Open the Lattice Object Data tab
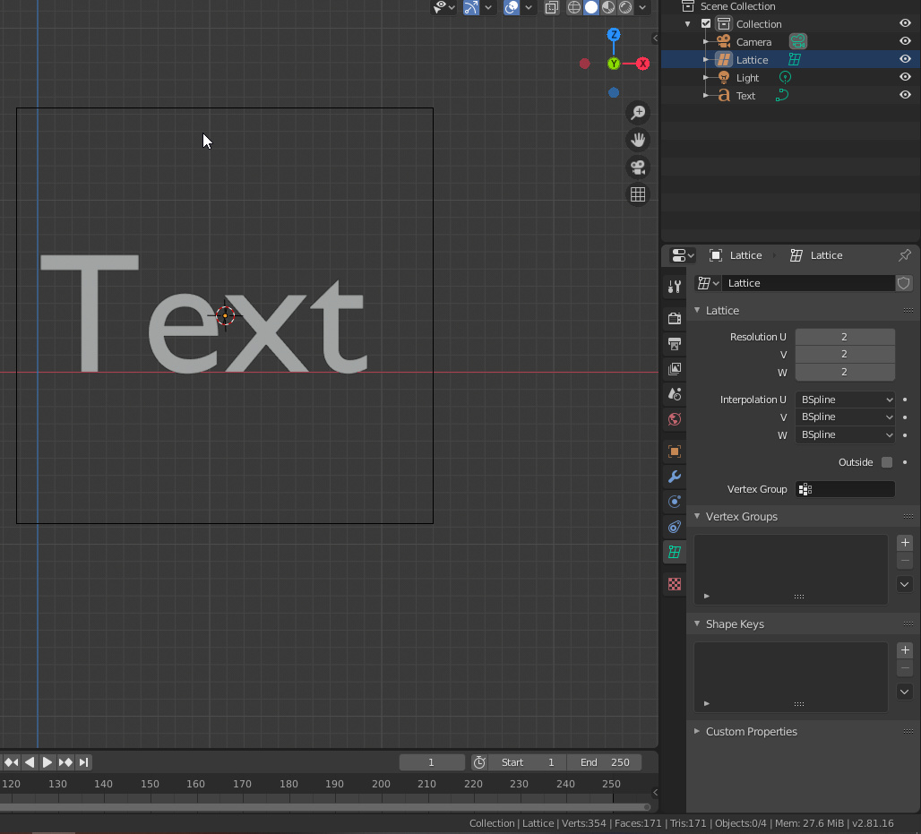This screenshot has height=834, width=921. [x=675, y=552]
